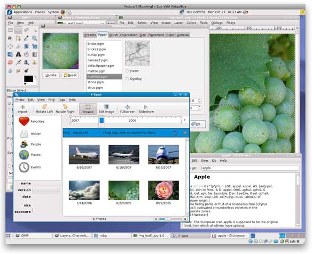
Task: Click Rotate Left in F-Spot toolbar
Action: coord(44,109)
